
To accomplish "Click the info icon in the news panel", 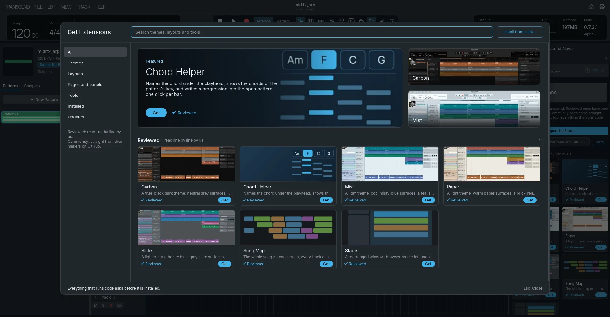I will pos(588,70).
